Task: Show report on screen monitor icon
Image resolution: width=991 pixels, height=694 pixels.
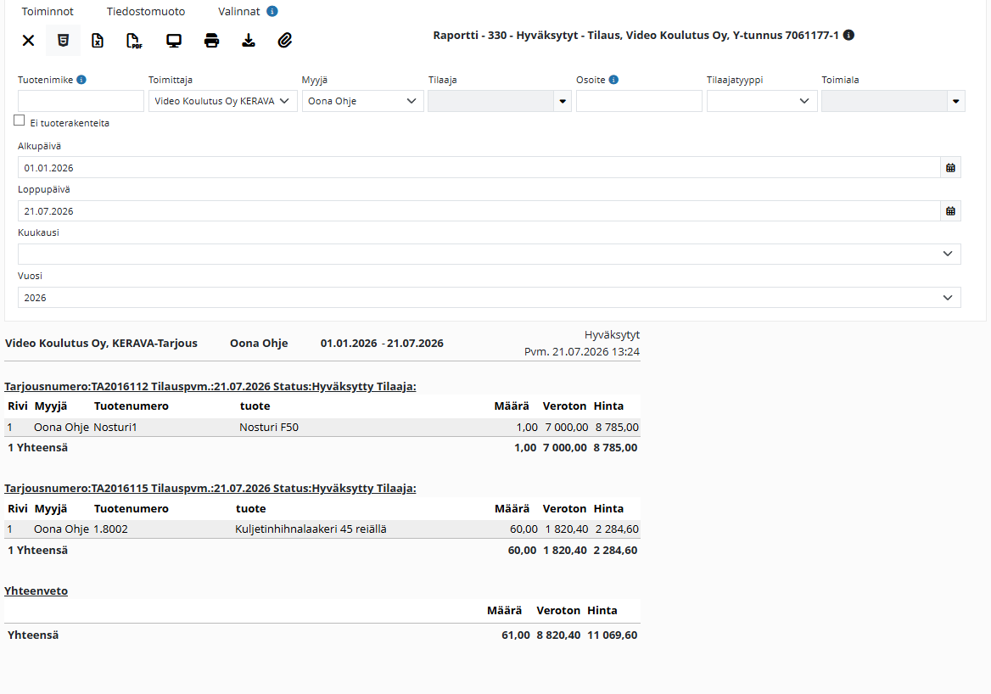Action: (174, 41)
